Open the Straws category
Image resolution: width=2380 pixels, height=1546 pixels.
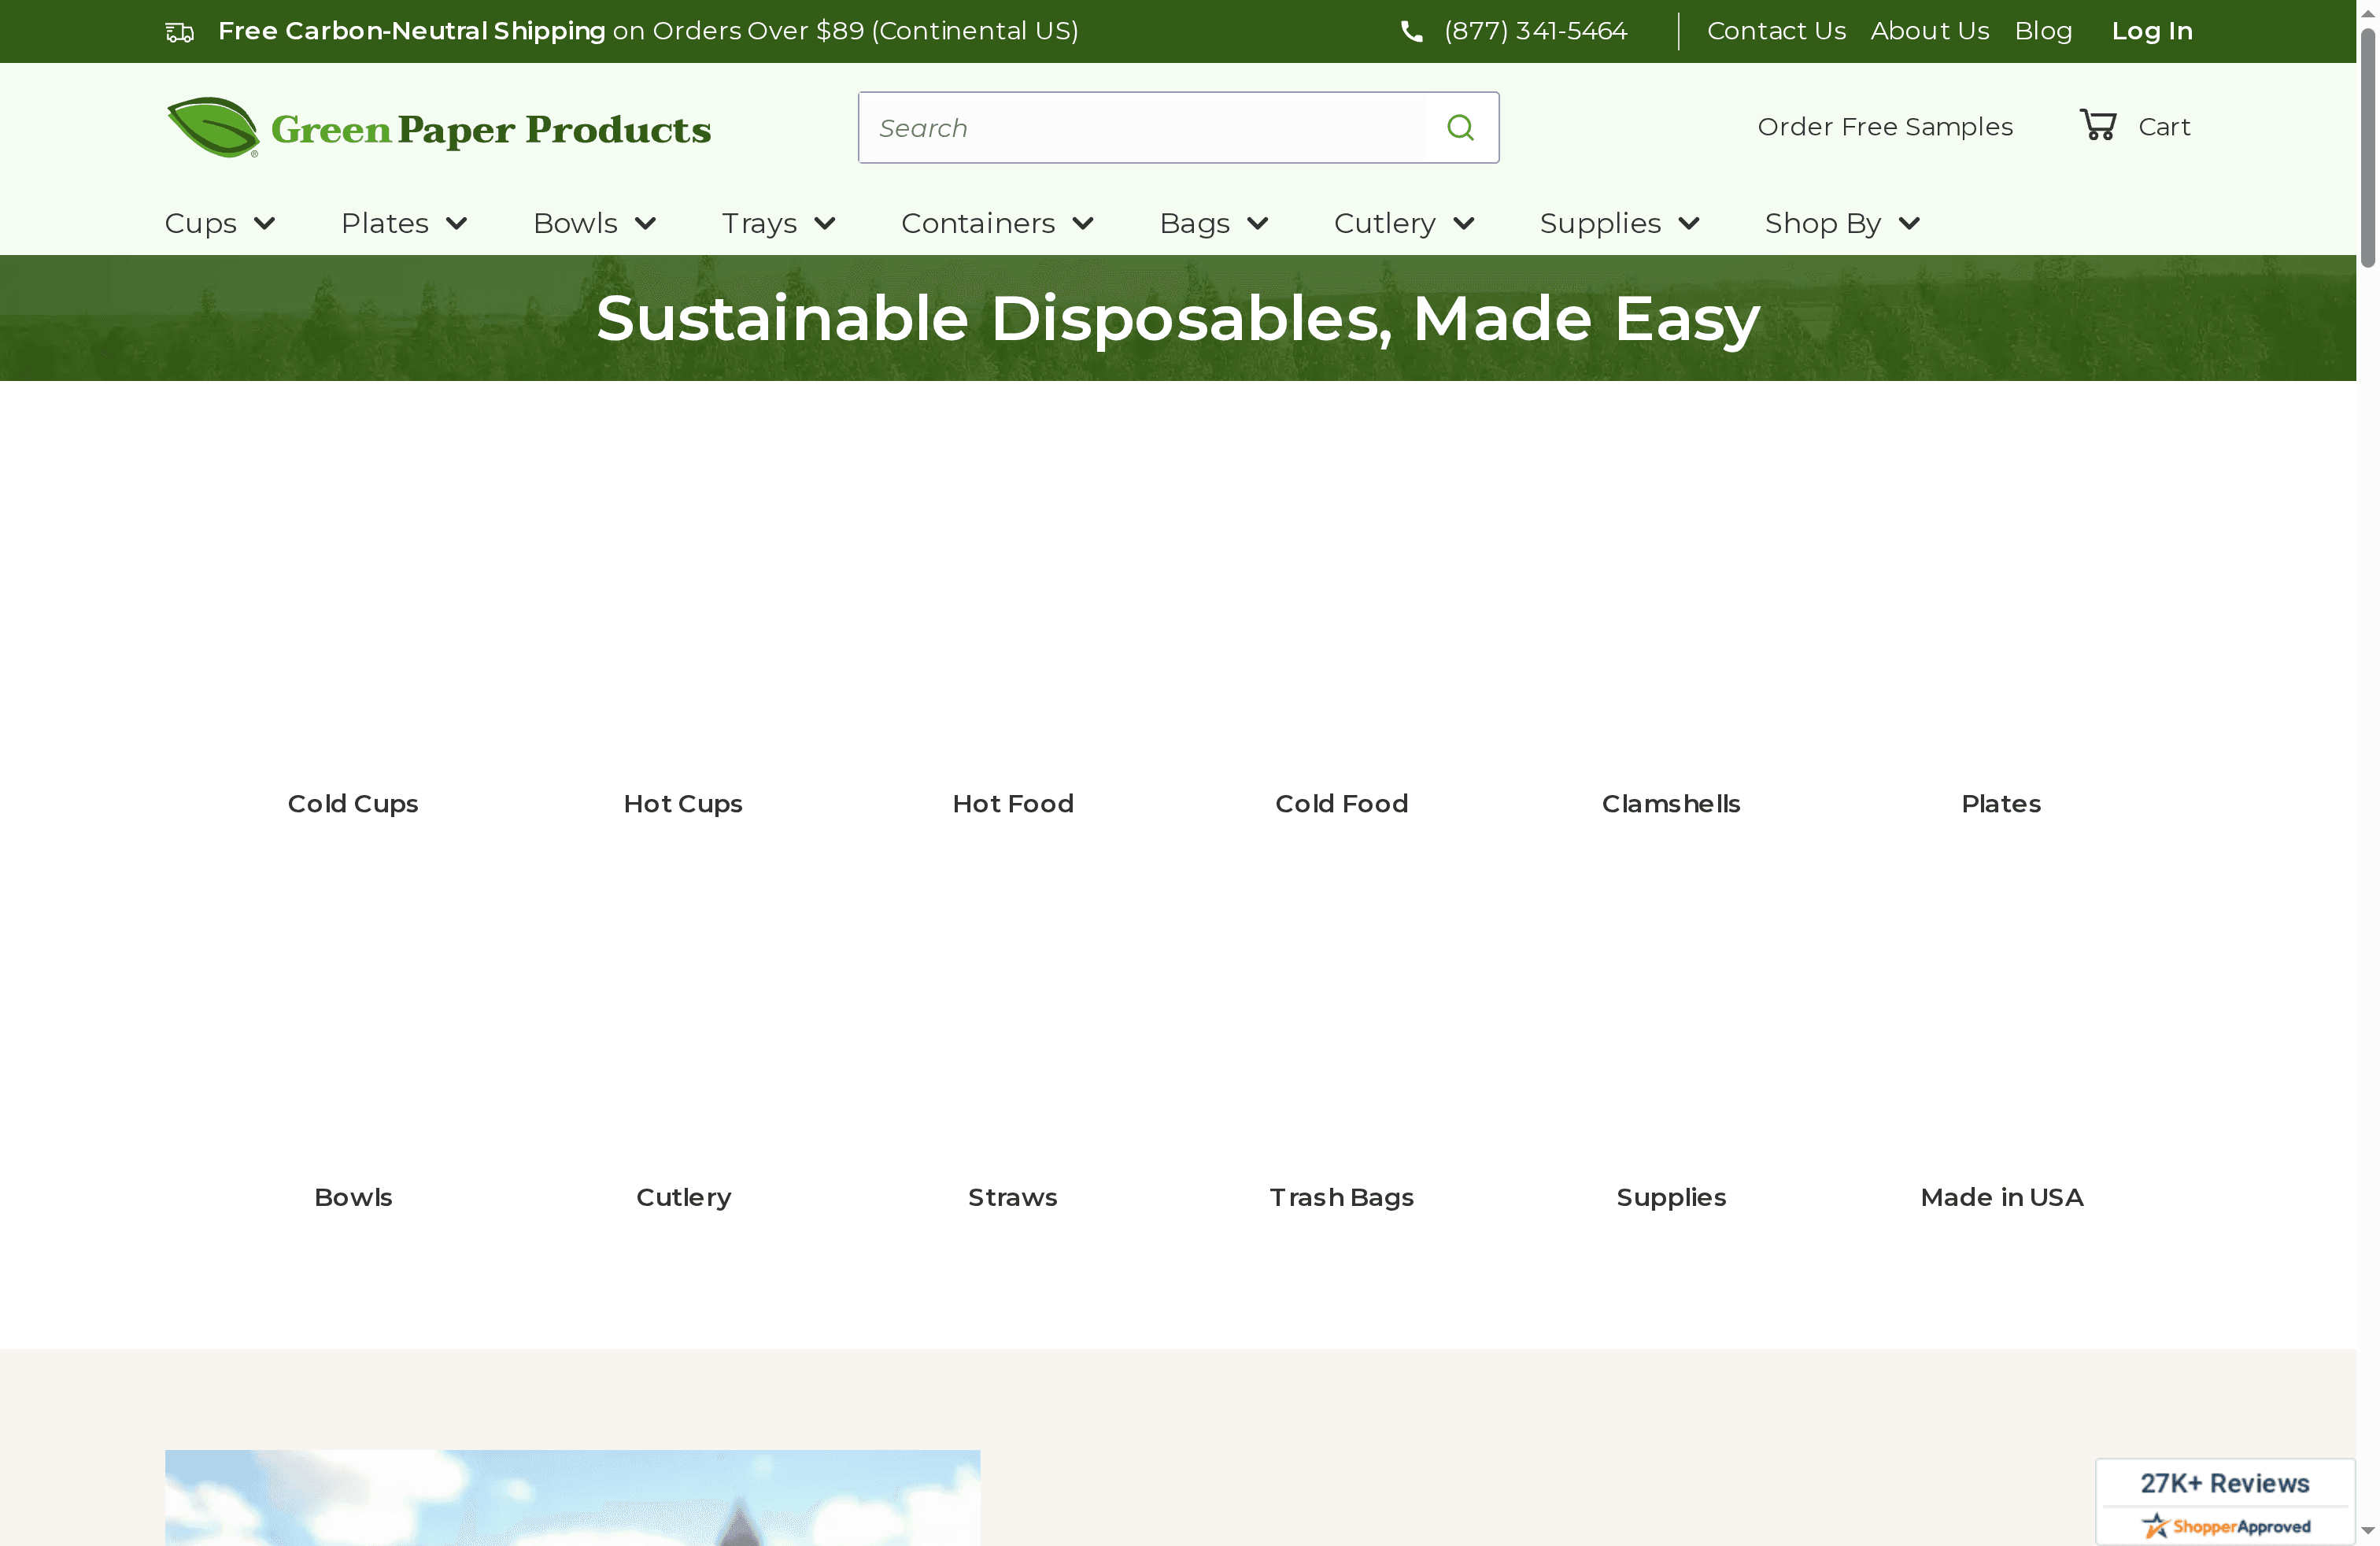click(x=1012, y=1196)
